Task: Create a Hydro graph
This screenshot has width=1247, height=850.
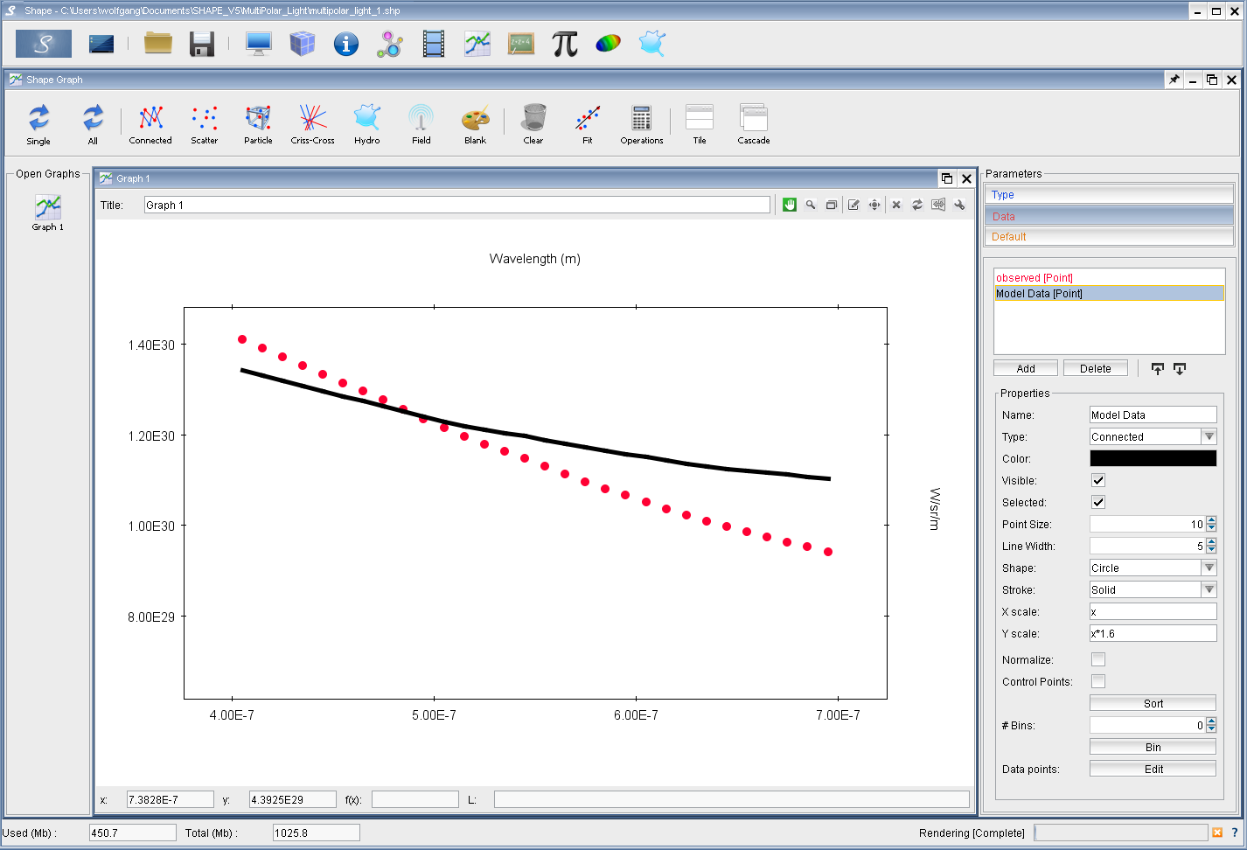Action: (367, 124)
